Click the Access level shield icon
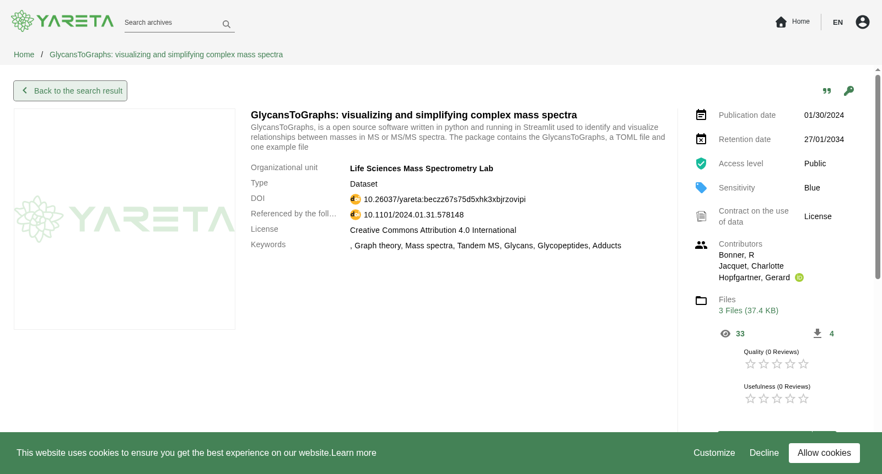 click(x=701, y=164)
